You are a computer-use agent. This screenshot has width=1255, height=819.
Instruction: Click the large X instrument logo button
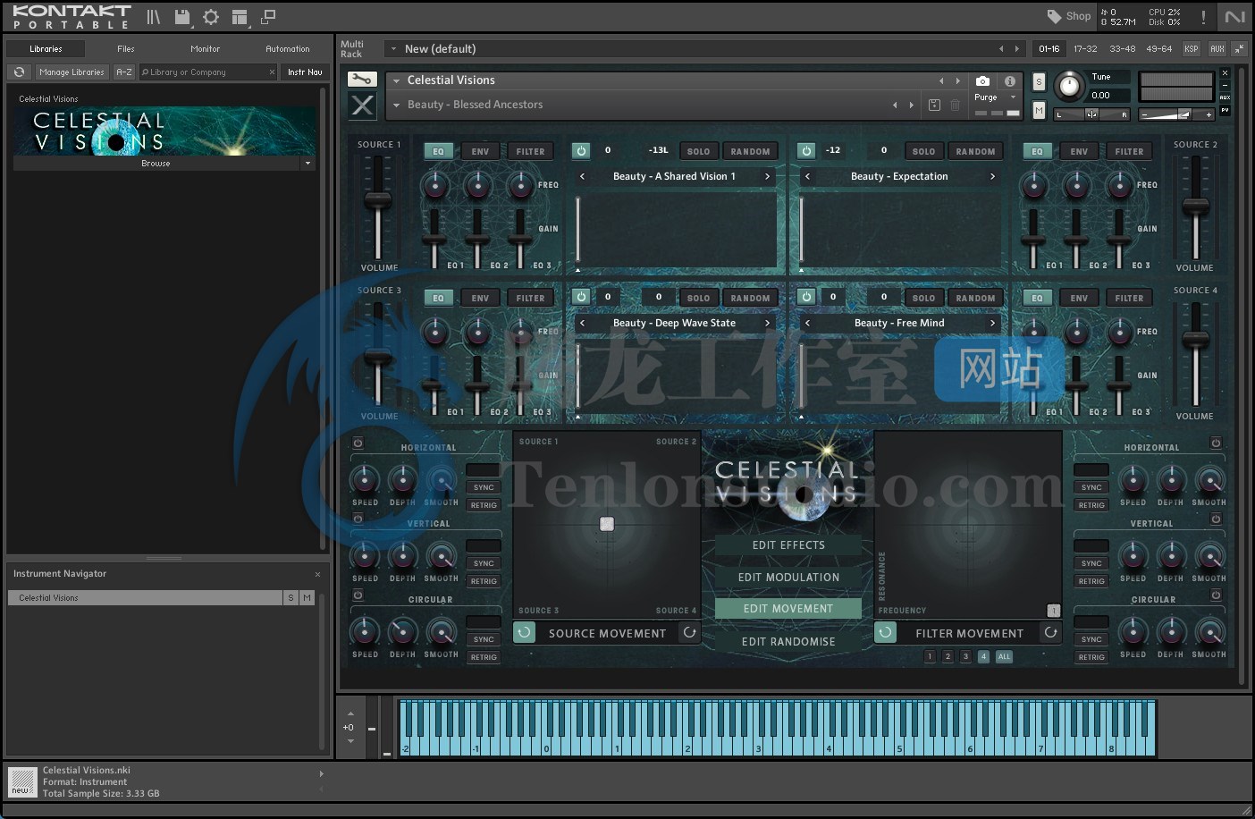pyautogui.click(x=362, y=106)
